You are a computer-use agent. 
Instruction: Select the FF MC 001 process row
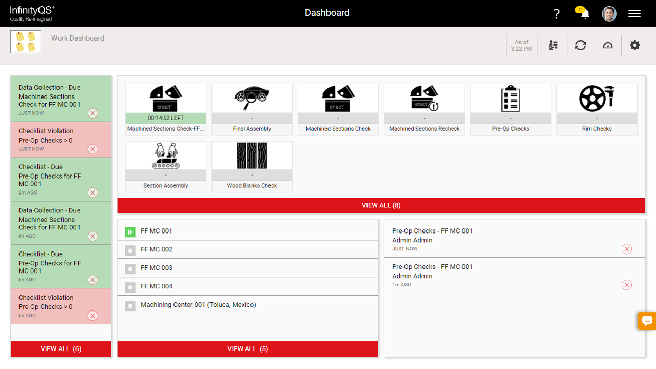248,231
